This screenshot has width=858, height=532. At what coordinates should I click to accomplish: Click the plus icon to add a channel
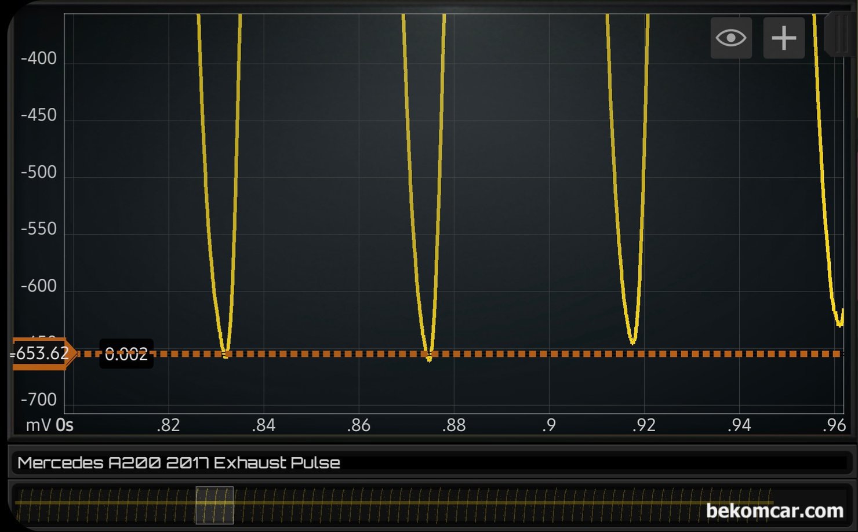pyautogui.click(x=784, y=38)
